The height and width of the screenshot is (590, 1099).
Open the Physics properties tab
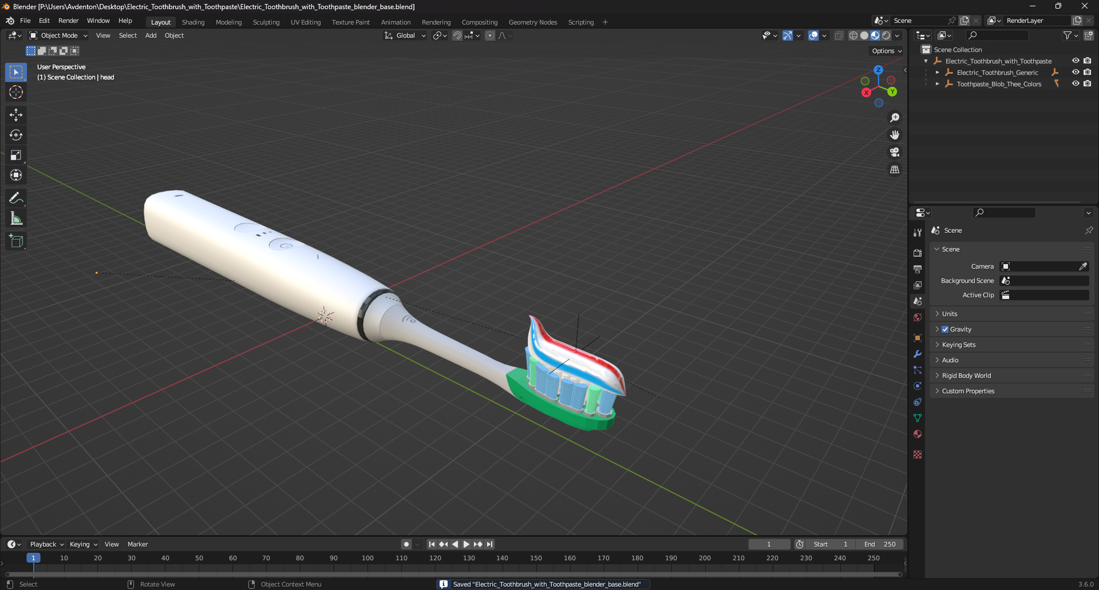click(918, 386)
